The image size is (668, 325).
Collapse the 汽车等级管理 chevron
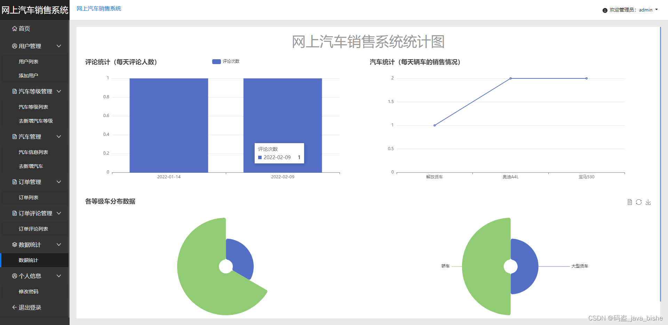59,91
